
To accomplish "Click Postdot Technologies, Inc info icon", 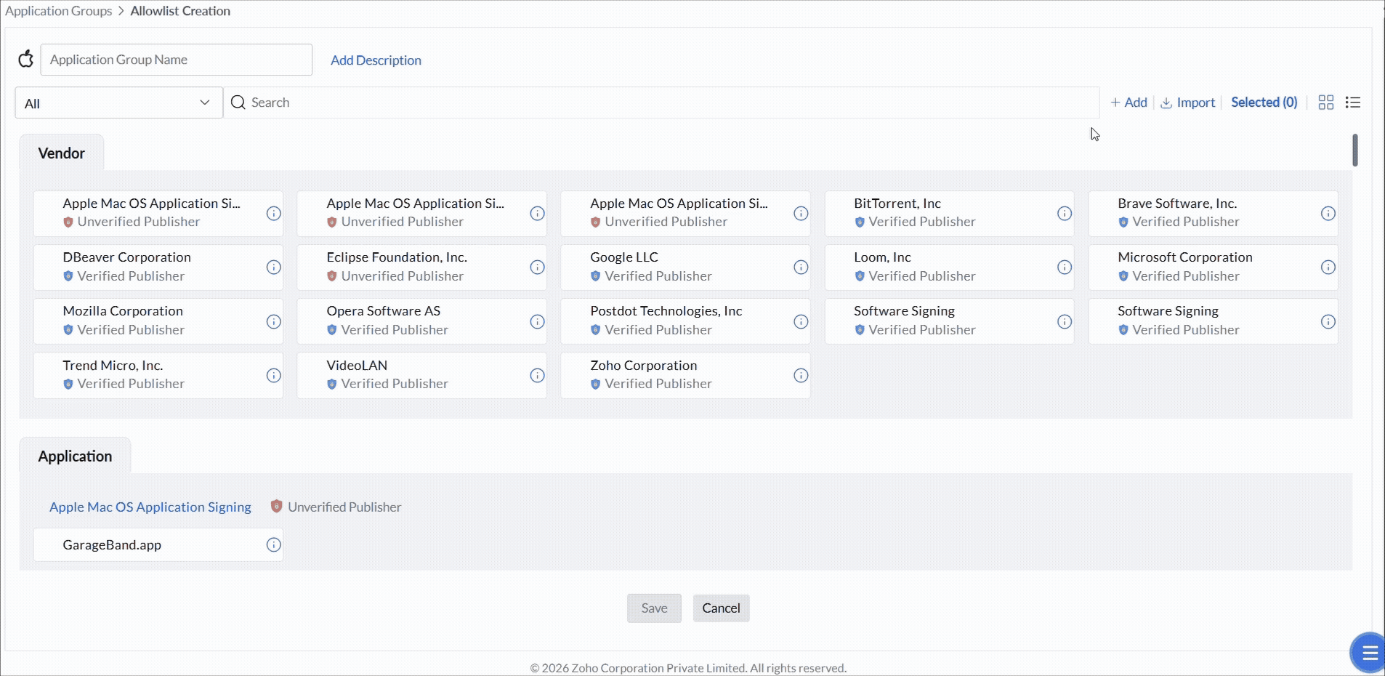I will coord(801,321).
